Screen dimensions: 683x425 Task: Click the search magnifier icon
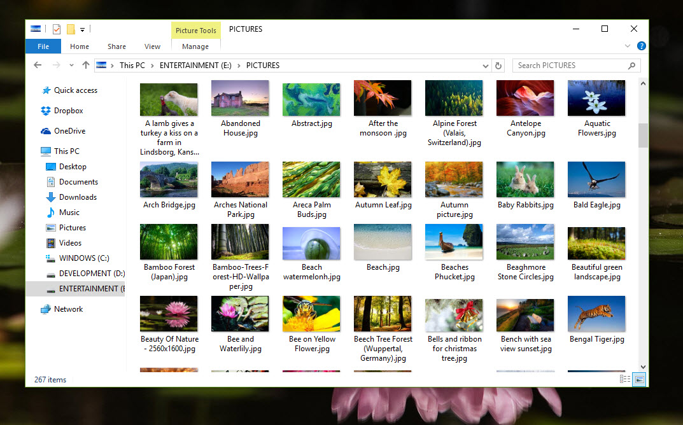pos(631,66)
